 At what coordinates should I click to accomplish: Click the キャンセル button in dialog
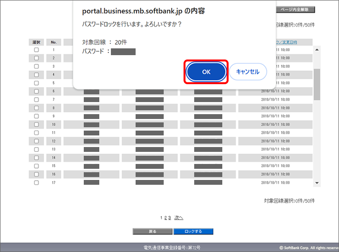pyautogui.click(x=247, y=72)
